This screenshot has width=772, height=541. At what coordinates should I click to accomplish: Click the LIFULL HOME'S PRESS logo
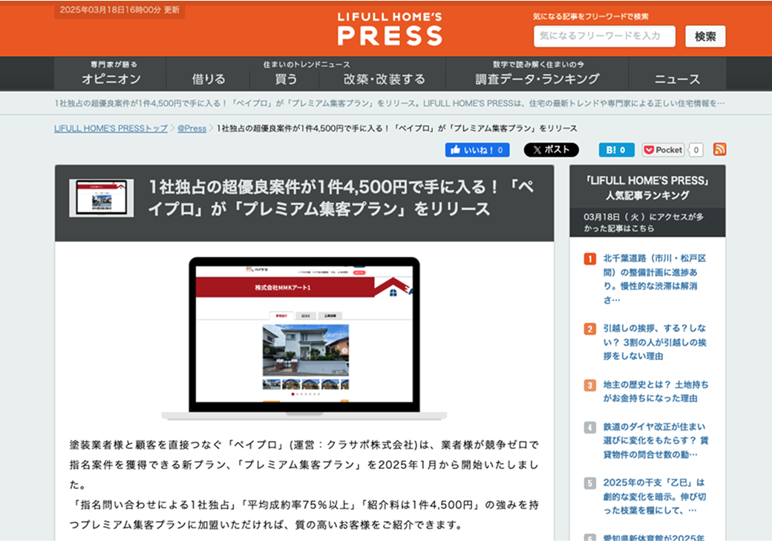390,28
